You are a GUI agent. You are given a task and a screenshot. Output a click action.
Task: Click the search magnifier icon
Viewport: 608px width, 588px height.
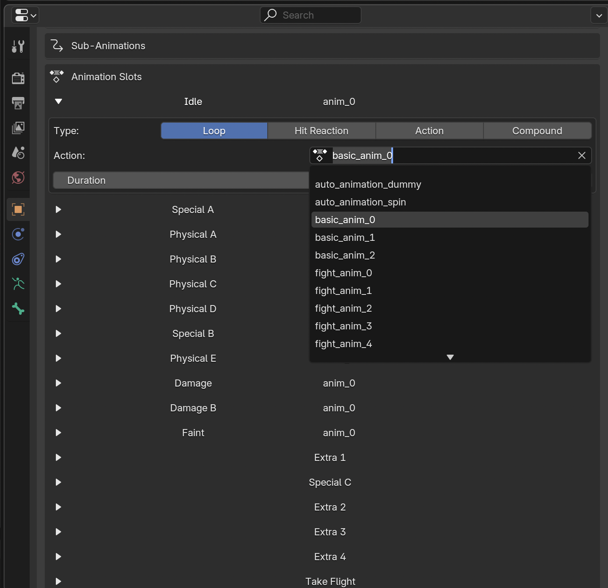coord(270,15)
